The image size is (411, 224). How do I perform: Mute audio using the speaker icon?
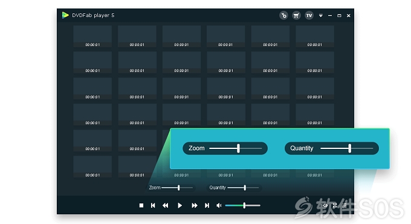[219, 205]
